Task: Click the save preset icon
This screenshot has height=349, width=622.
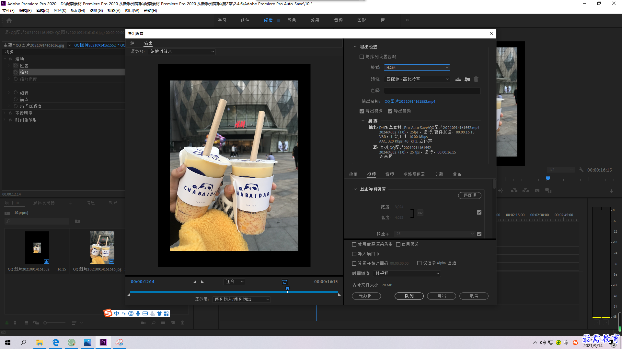Action: pyautogui.click(x=458, y=79)
